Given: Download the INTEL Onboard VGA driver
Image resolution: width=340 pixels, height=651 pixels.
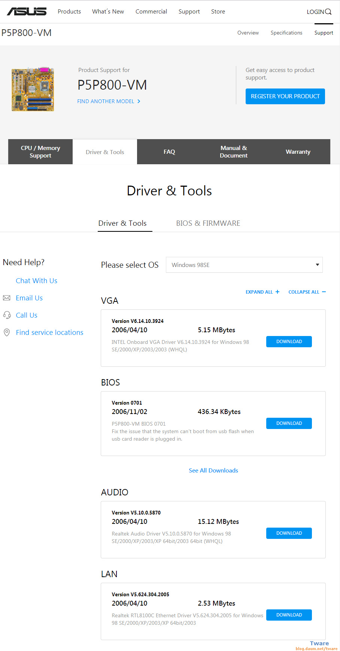Looking at the screenshot, I should (x=289, y=342).
